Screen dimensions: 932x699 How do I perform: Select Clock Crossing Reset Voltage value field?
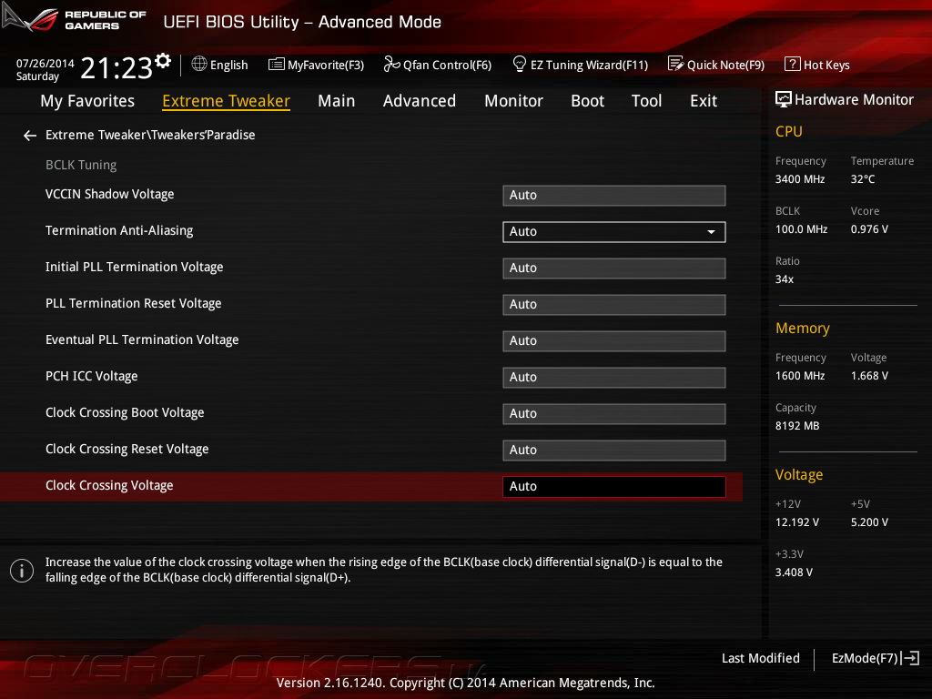click(x=614, y=450)
